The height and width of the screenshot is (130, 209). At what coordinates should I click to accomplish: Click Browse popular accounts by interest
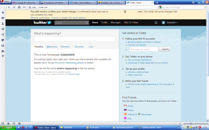pyautogui.click(x=144, y=42)
